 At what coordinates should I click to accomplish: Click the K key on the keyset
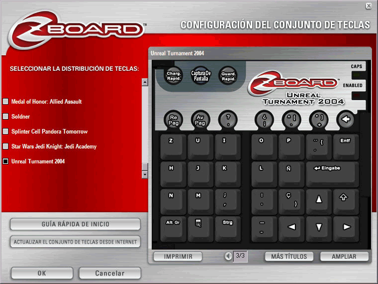pos(227,174)
